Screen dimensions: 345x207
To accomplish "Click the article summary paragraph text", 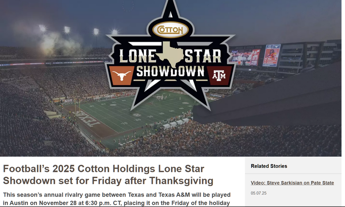I will pos(117,199).
